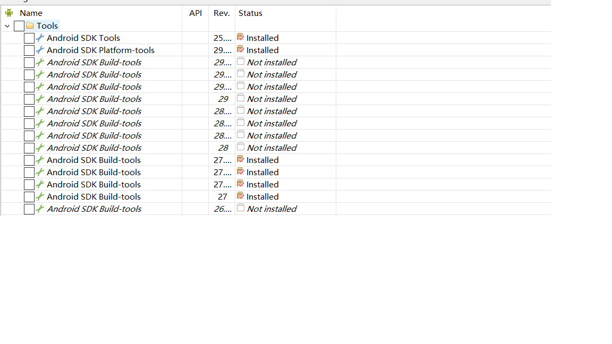Tick the checkbox on revision 27 Build-tools row
Image resolution: width=612 pixels, height=344 pixels.
tap(29, 196)
